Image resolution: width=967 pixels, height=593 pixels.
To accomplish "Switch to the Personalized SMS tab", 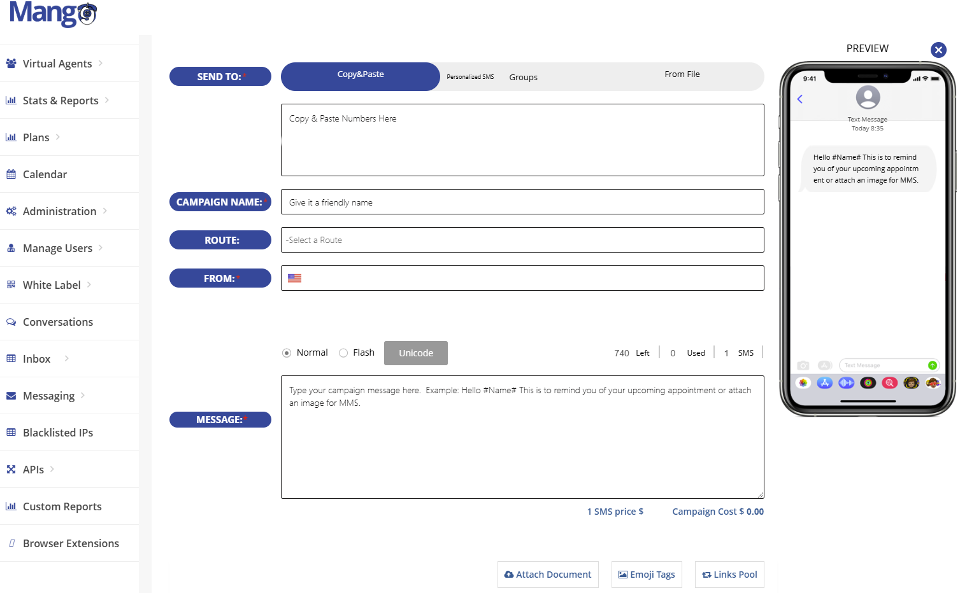I will point(470,76).
